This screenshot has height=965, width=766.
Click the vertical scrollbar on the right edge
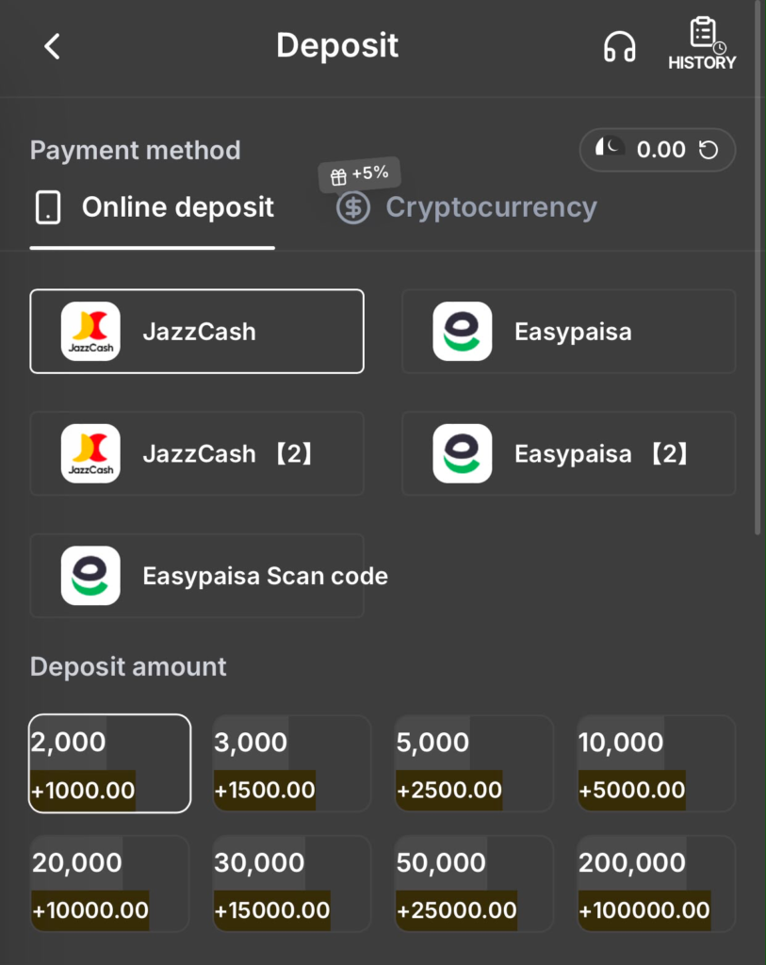click(758, 268)
